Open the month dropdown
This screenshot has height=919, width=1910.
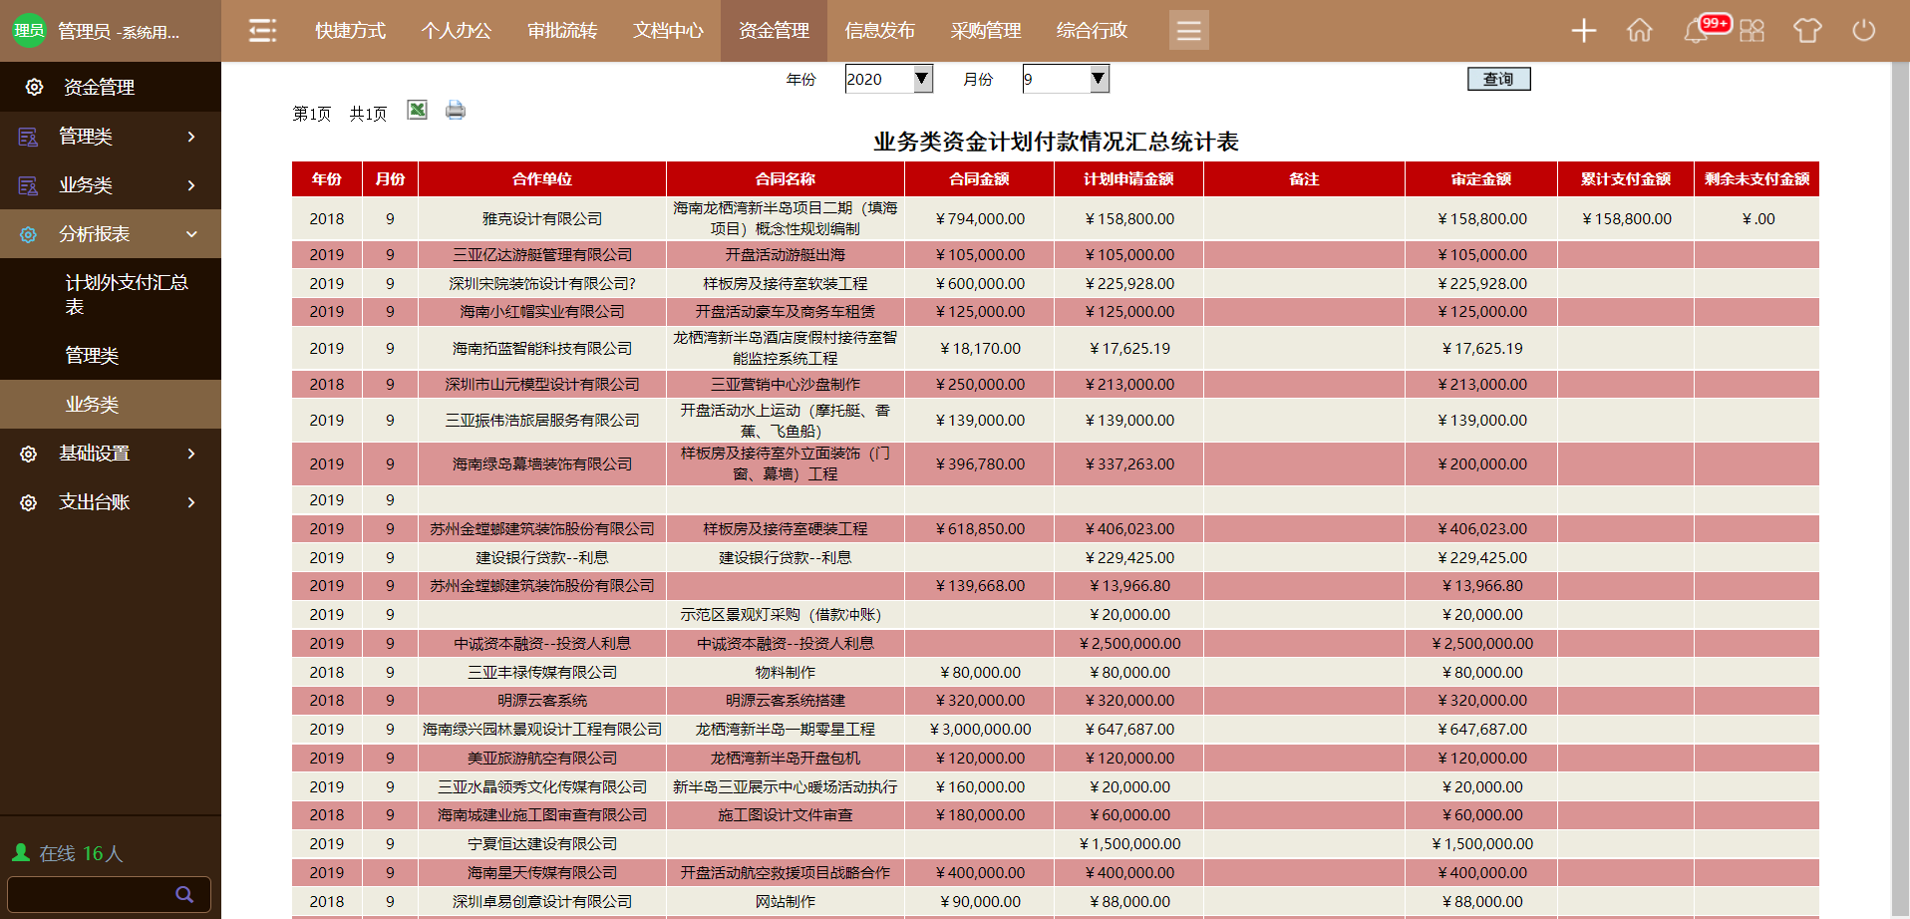click(x=1066, y=79)
